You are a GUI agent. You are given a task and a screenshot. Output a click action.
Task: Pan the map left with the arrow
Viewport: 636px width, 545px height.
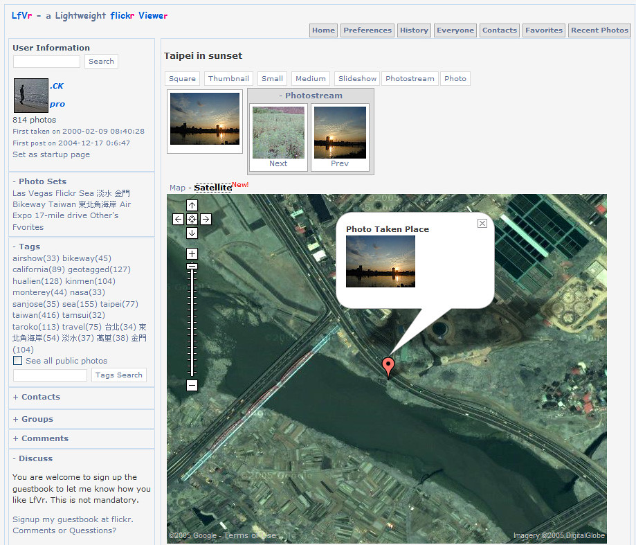(178, 219)
